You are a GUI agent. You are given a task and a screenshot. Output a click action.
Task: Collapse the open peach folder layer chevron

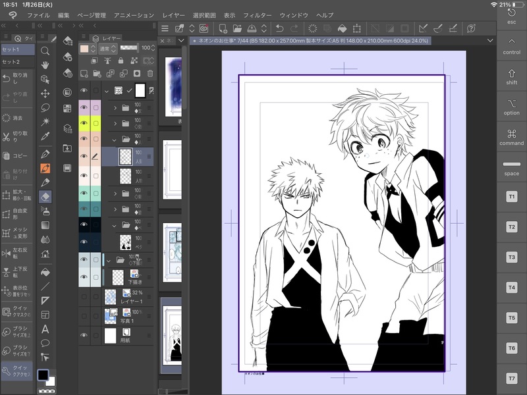114,140
